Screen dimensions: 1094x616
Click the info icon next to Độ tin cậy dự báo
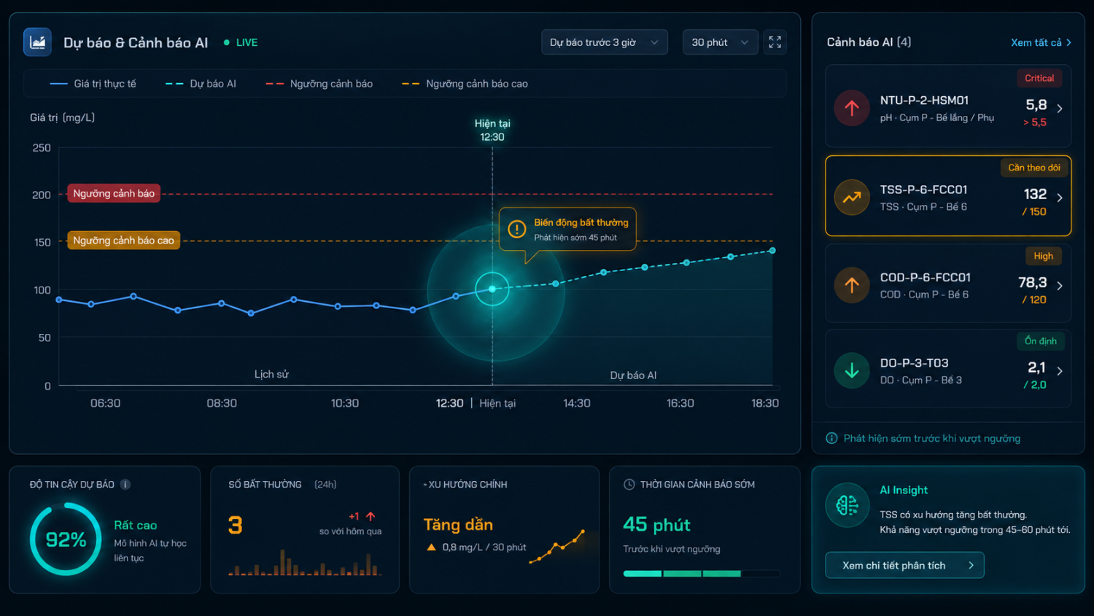tap(125, 484)
